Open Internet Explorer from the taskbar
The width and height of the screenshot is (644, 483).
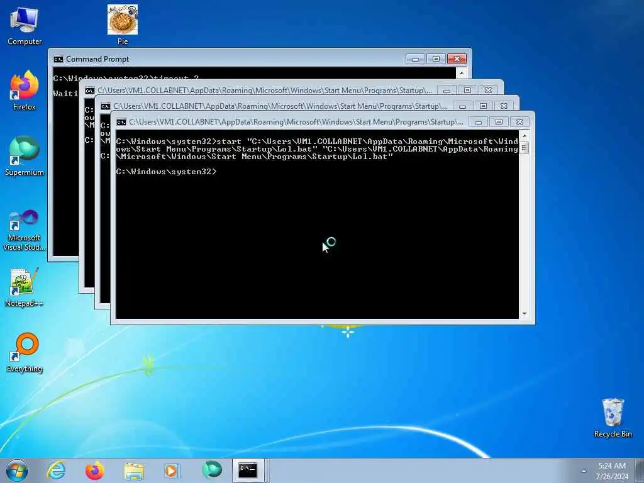pyautogui.click(x=56, y=470)
